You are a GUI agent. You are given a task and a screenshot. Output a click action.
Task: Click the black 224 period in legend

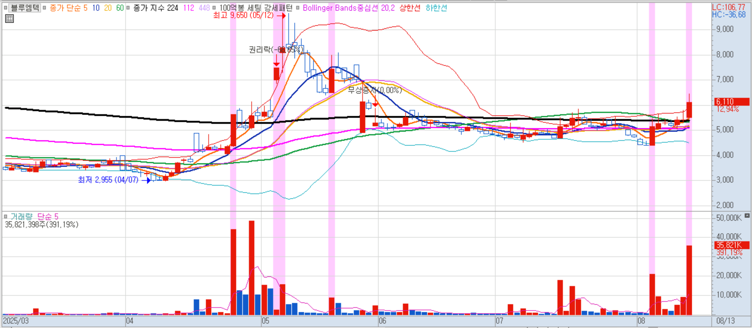coord(173,8)
